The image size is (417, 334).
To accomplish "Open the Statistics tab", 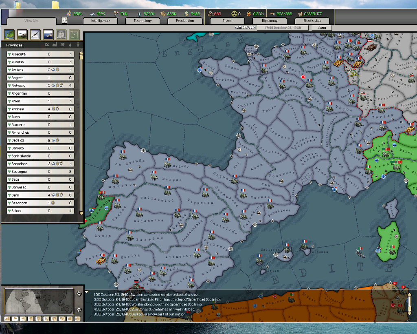I will click(x=312, y=21).
